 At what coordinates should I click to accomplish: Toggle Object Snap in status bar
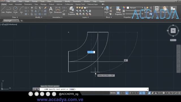tap(144, 93)
